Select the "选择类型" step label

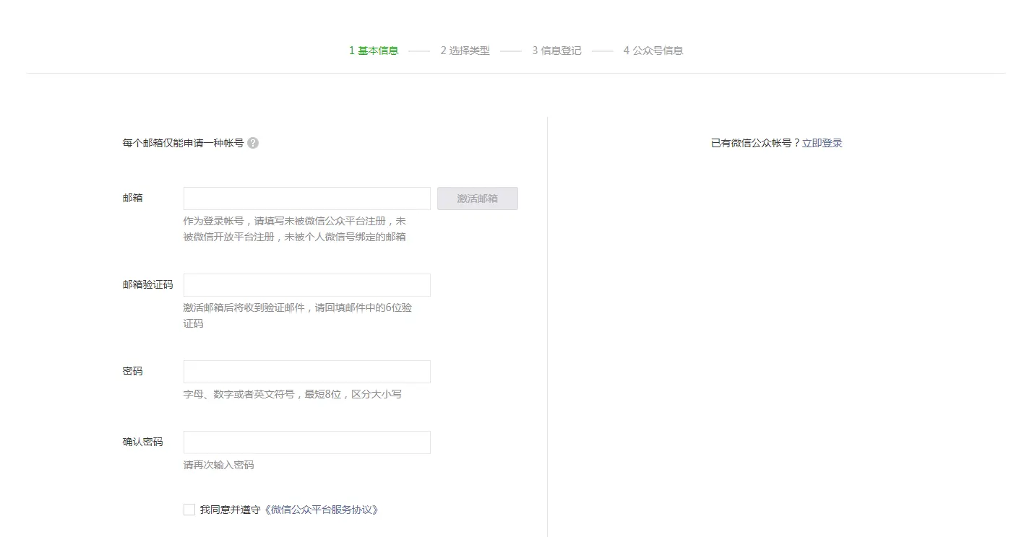468,50
